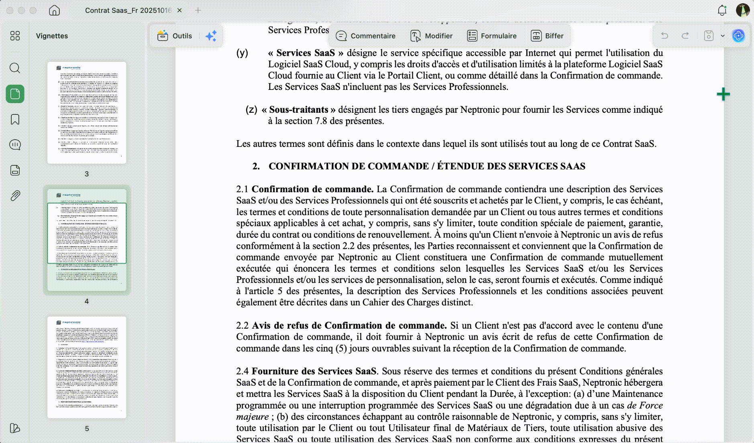Switch to Formulaire mode
Image resolution: width=754 pixels, height=443 pixels.
click(x=492, y=36)
